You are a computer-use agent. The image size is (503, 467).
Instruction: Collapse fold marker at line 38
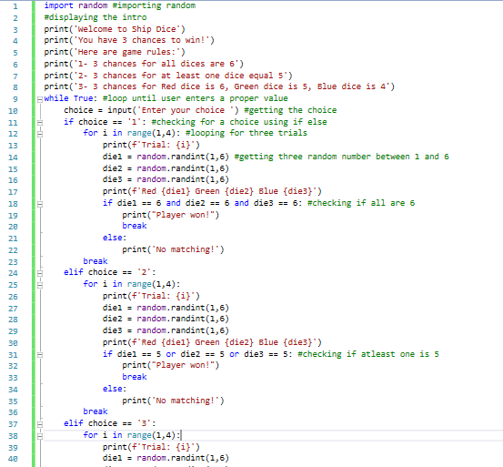[40, 436]
